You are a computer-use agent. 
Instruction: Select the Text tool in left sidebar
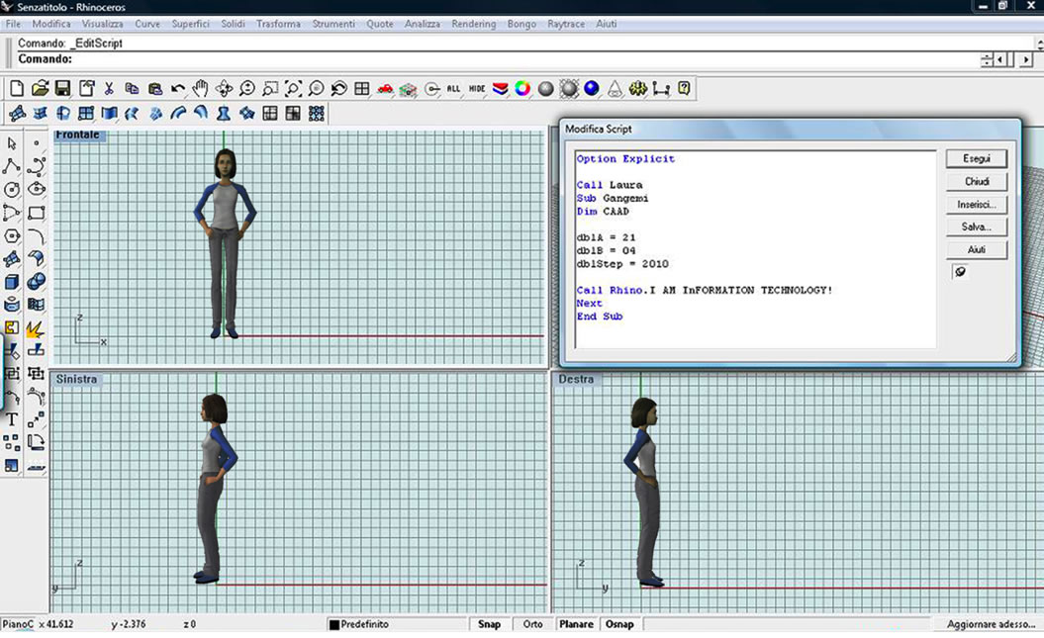pyautogui.click(x=12, y=419)
